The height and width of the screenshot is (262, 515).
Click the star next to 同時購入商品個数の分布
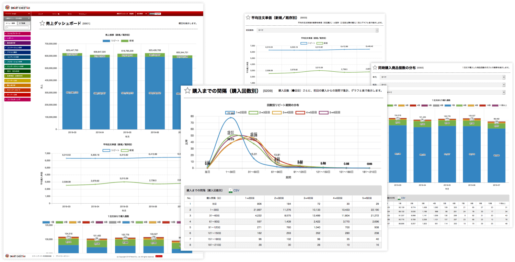(x=375, y=68)
